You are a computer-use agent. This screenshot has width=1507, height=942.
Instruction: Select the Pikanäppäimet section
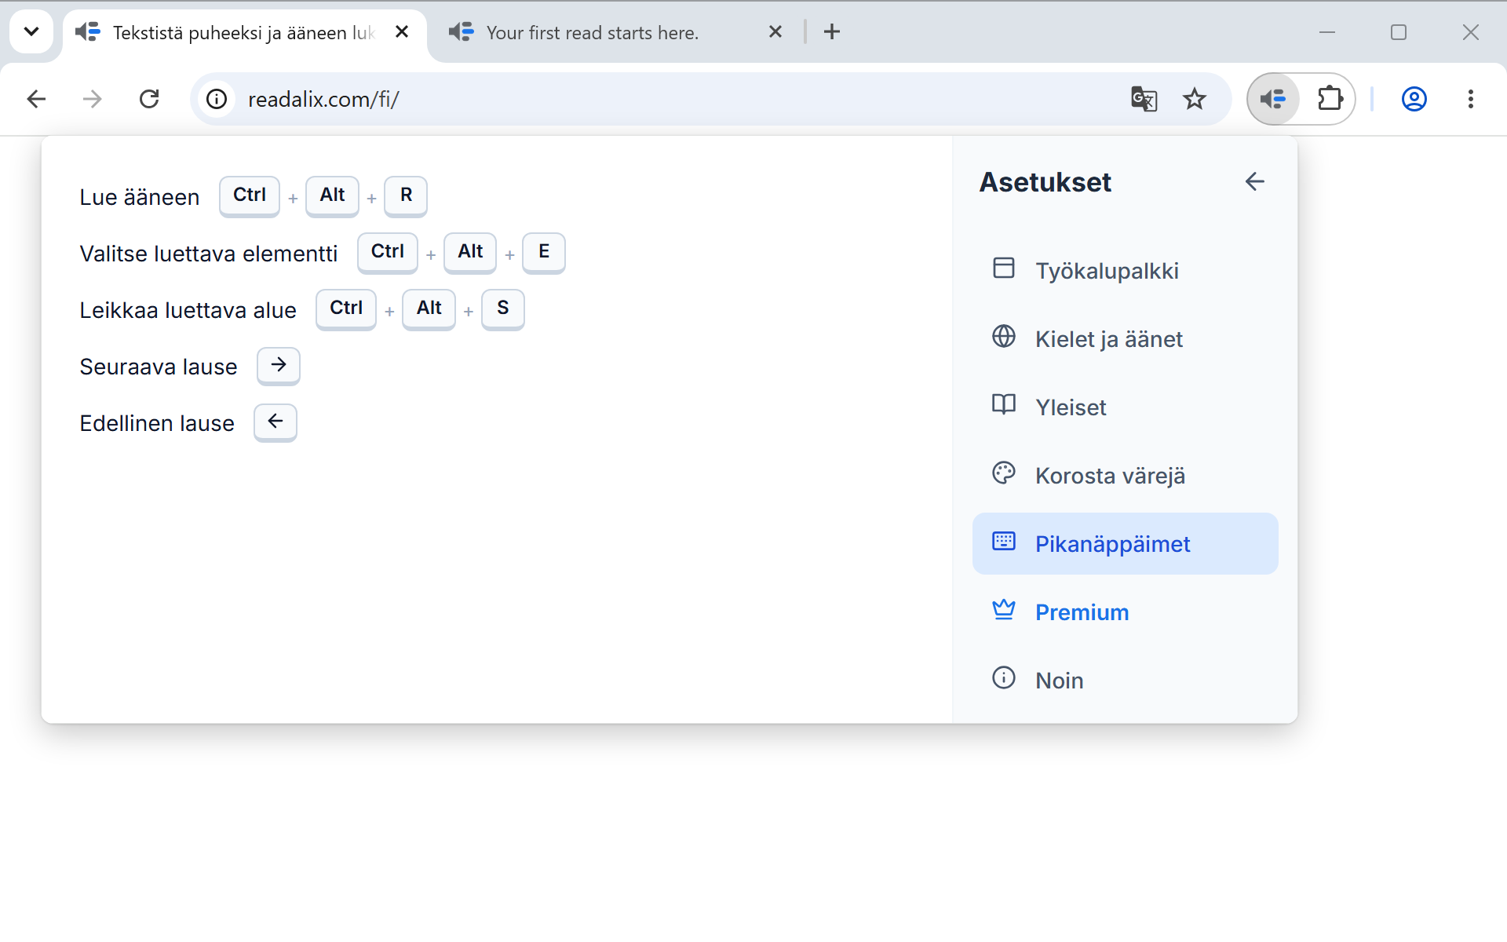pos(1125,544)
